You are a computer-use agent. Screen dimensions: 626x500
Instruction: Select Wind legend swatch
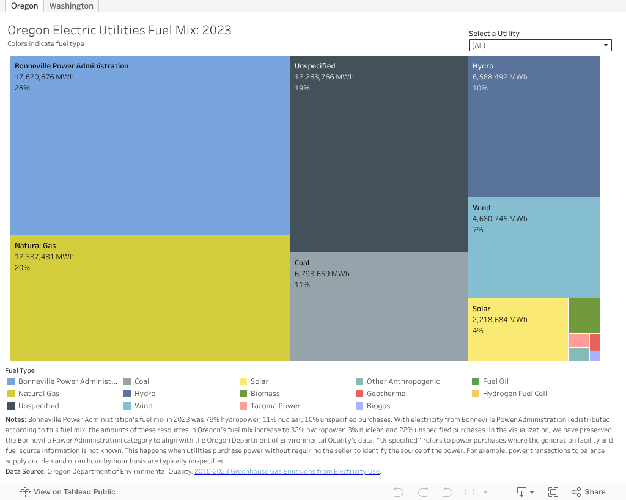[x=127, y=406]
